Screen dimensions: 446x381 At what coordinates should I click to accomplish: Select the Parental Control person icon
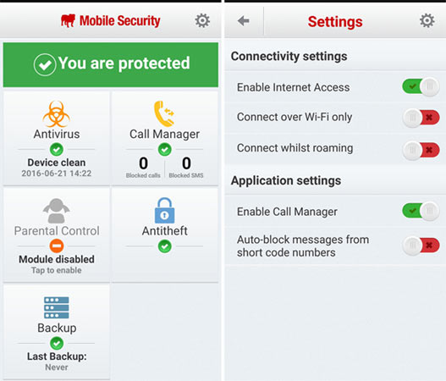57,211
